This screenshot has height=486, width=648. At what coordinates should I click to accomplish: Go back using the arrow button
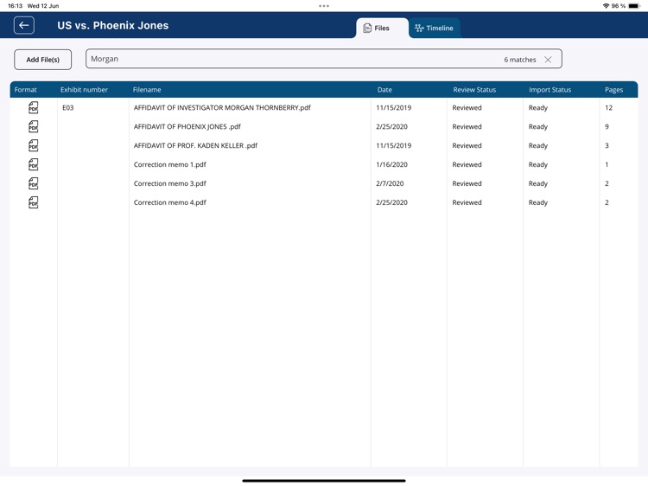click(x=23, y=25)
